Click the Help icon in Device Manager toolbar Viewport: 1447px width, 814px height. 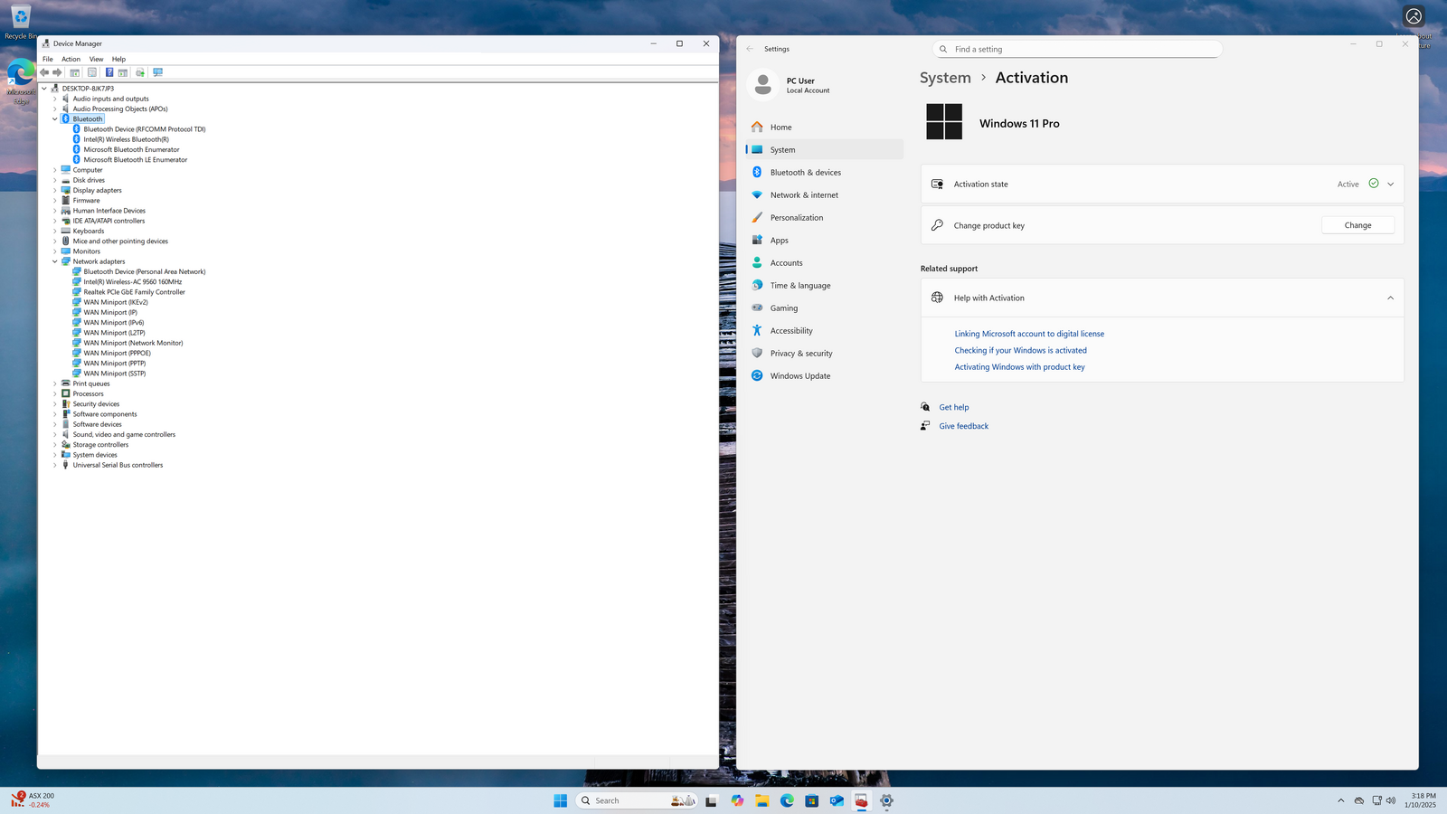point(109,72)
